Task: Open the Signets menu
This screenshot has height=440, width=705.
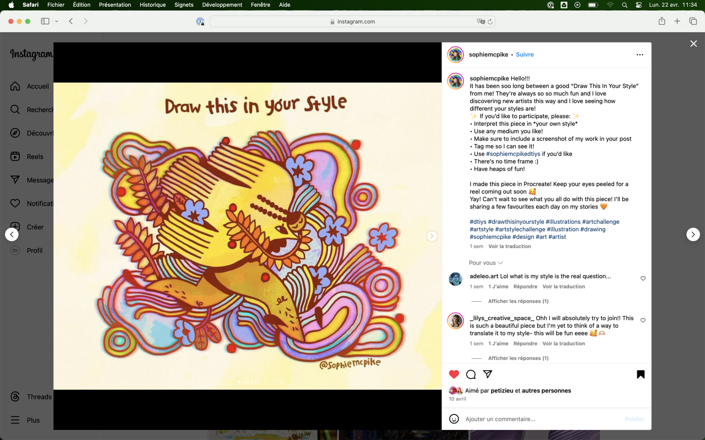Action: tap(183, 5)
